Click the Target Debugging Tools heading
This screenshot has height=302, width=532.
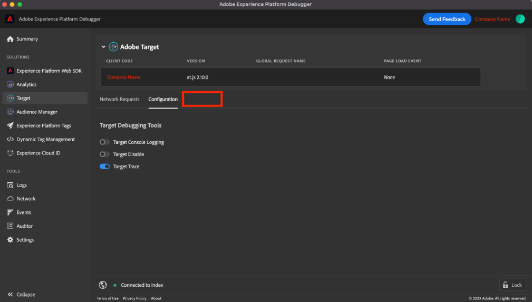coord(130,125)
